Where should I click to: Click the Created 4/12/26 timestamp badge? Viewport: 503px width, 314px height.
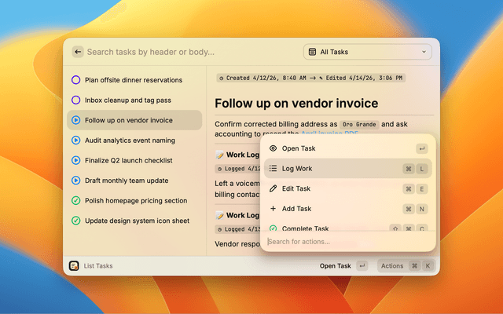(x=311, y=78)
